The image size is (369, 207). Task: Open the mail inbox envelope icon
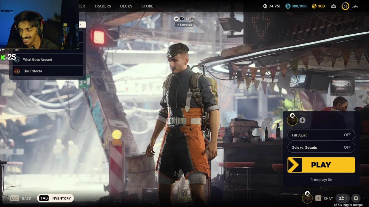tap(333, 6)
